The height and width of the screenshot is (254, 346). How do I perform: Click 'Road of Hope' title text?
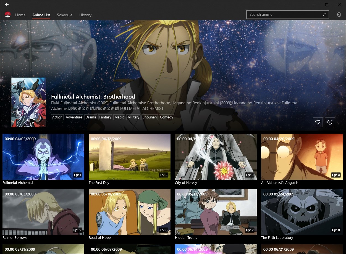coord(100,238)
